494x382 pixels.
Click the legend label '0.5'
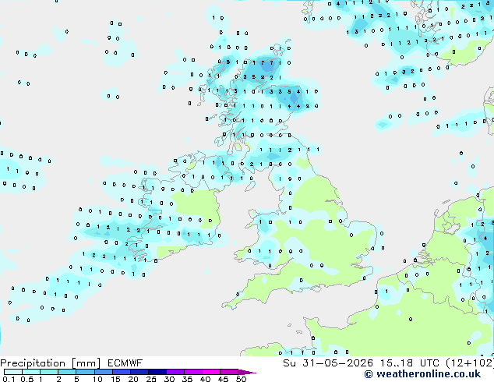tap(26, 379)
